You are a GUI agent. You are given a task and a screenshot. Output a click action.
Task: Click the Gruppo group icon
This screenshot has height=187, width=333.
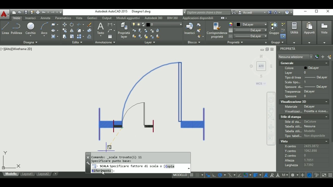pyautogui.click(x=274, y=29)
